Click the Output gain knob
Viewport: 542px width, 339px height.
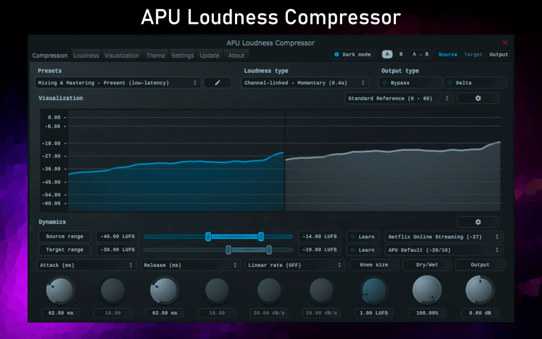coord(480,291)
